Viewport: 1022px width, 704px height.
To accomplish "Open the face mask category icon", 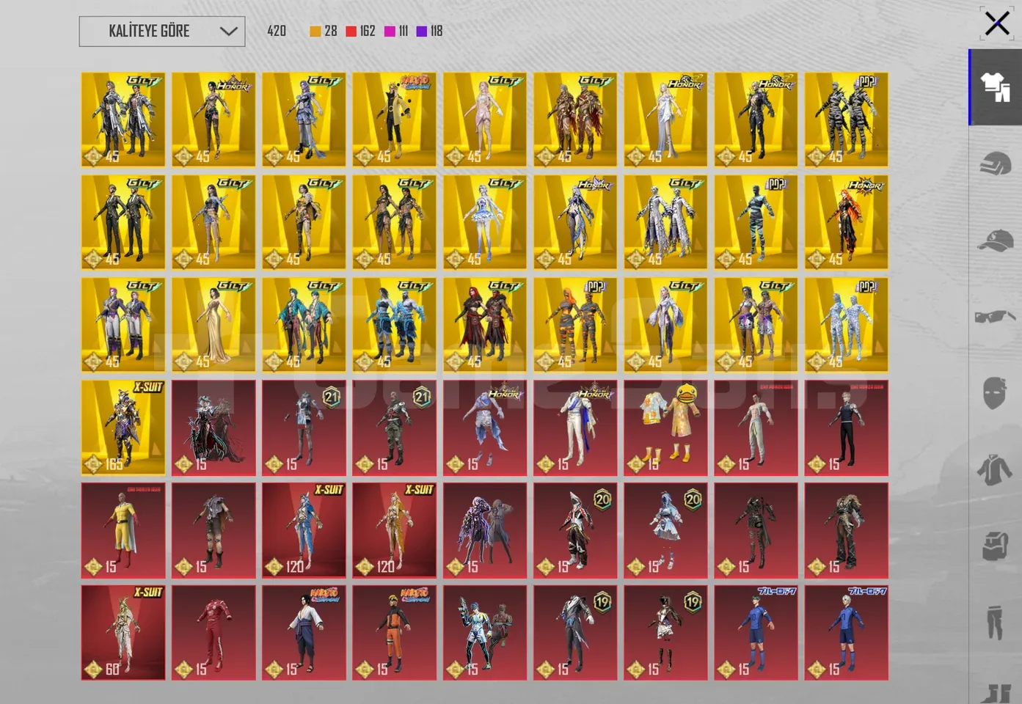I will pyautogui.click(x=995, y=393).
